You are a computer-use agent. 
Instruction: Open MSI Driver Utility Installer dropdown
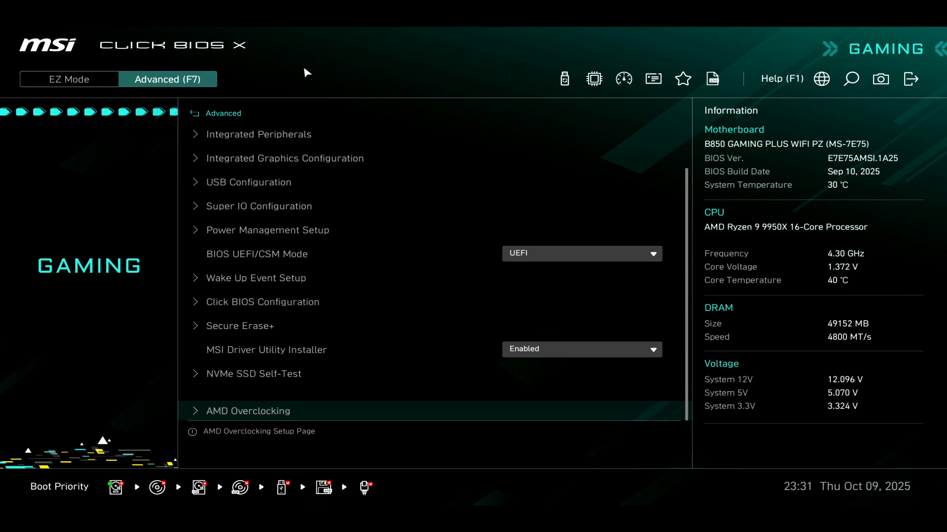582,349
